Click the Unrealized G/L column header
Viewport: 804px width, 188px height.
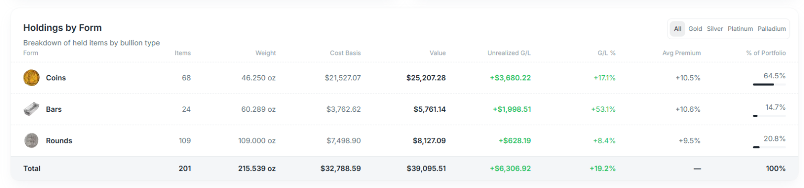pos(509,53)
